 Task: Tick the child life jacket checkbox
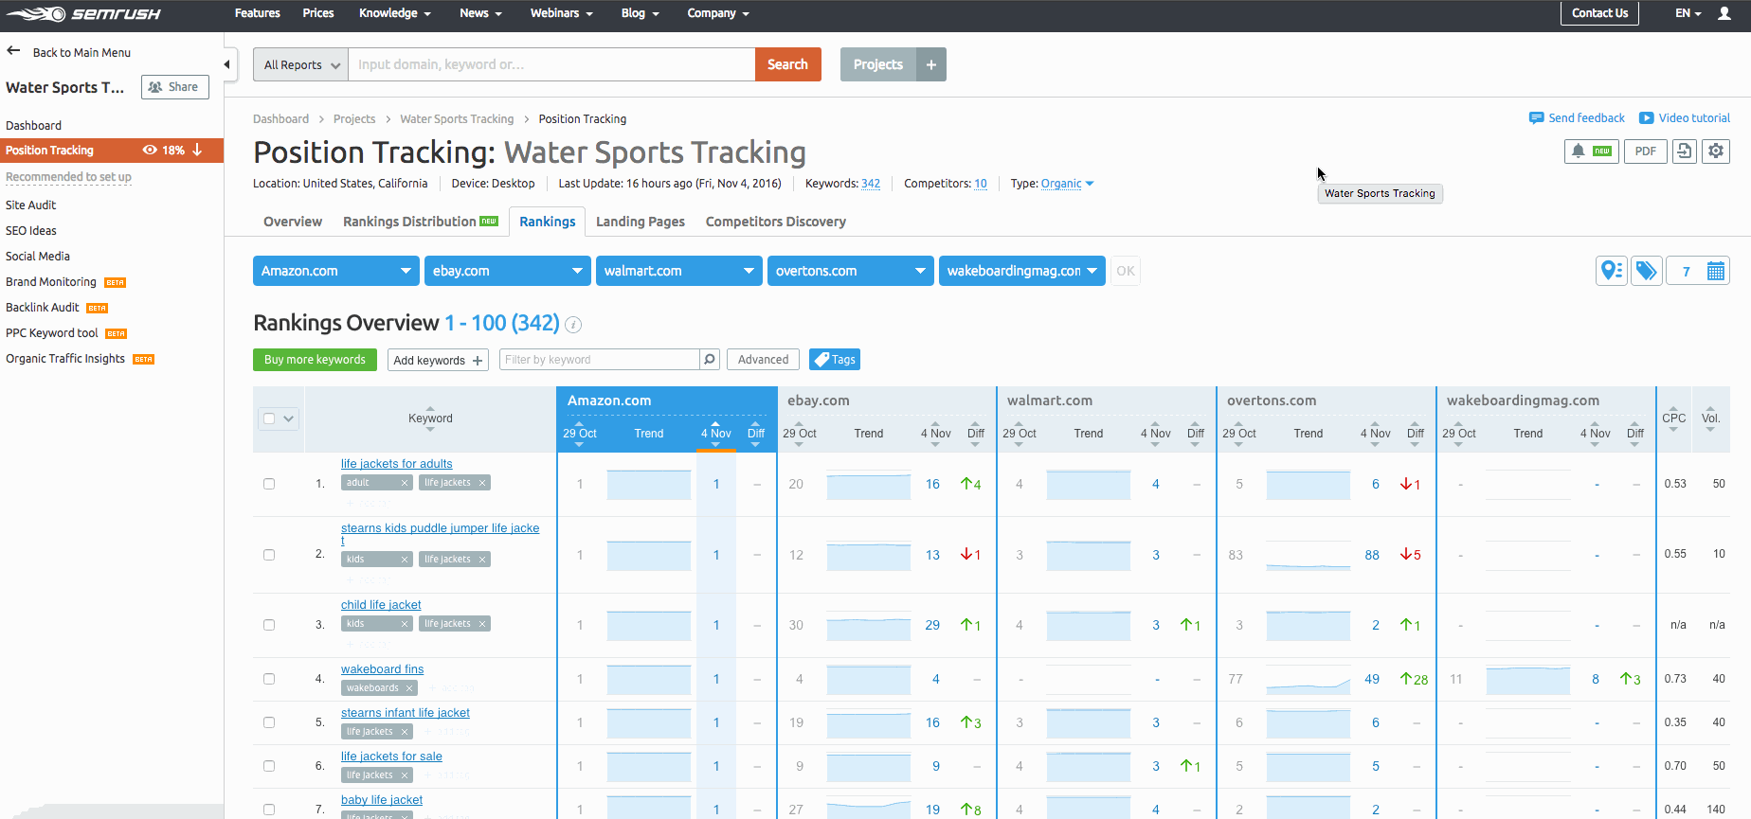pos(269,625)
